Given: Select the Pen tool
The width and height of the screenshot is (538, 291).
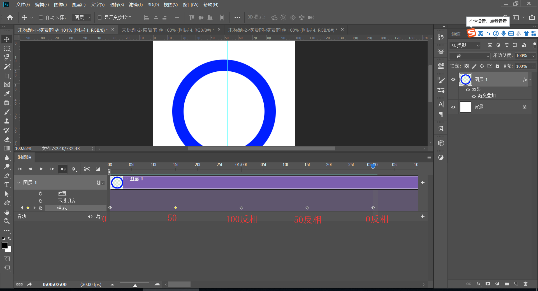Looking at the screenshot, I should (x=7, y=176).
